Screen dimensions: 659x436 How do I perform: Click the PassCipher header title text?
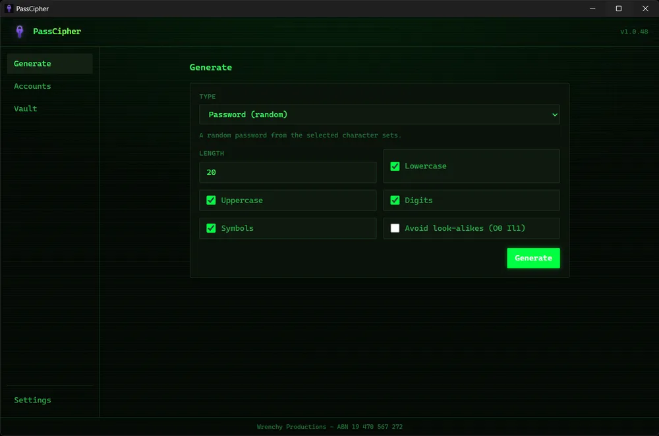point(57,32)
